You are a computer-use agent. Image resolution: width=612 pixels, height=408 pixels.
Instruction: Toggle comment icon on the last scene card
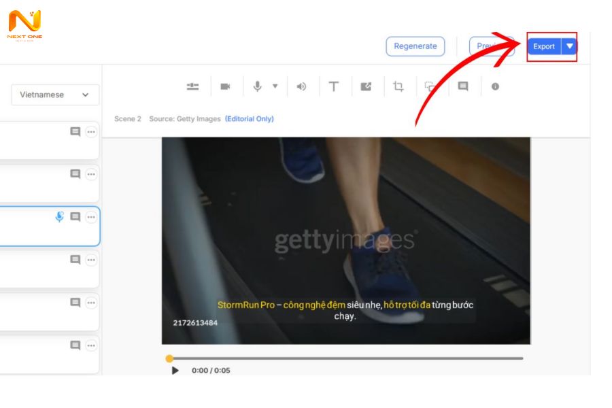tap(75, 345)
